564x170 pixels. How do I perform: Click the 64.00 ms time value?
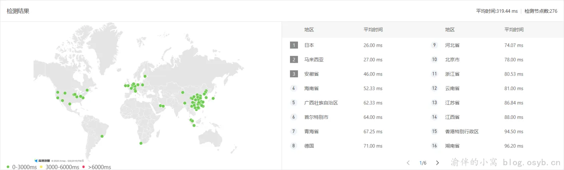point(373,117)
